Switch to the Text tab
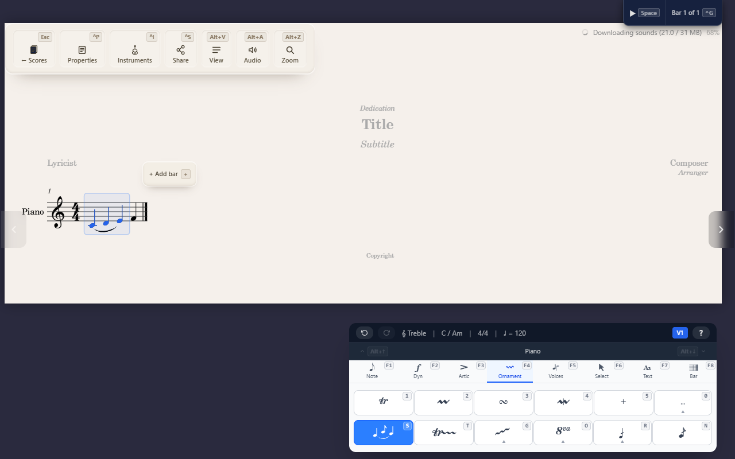The width and height of the screenshot is (735, 459). [648, 371]
